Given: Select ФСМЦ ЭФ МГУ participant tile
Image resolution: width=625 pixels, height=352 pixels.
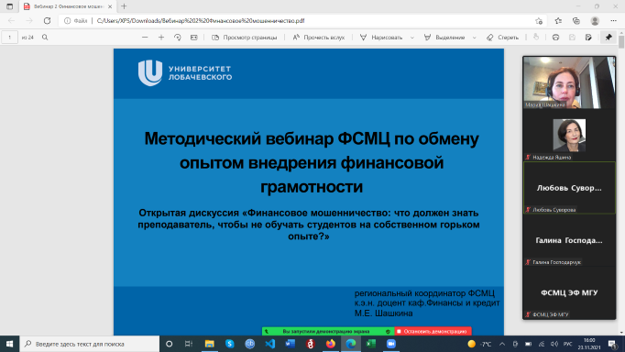Looking at the screenshot, I should tap(569, 292).
